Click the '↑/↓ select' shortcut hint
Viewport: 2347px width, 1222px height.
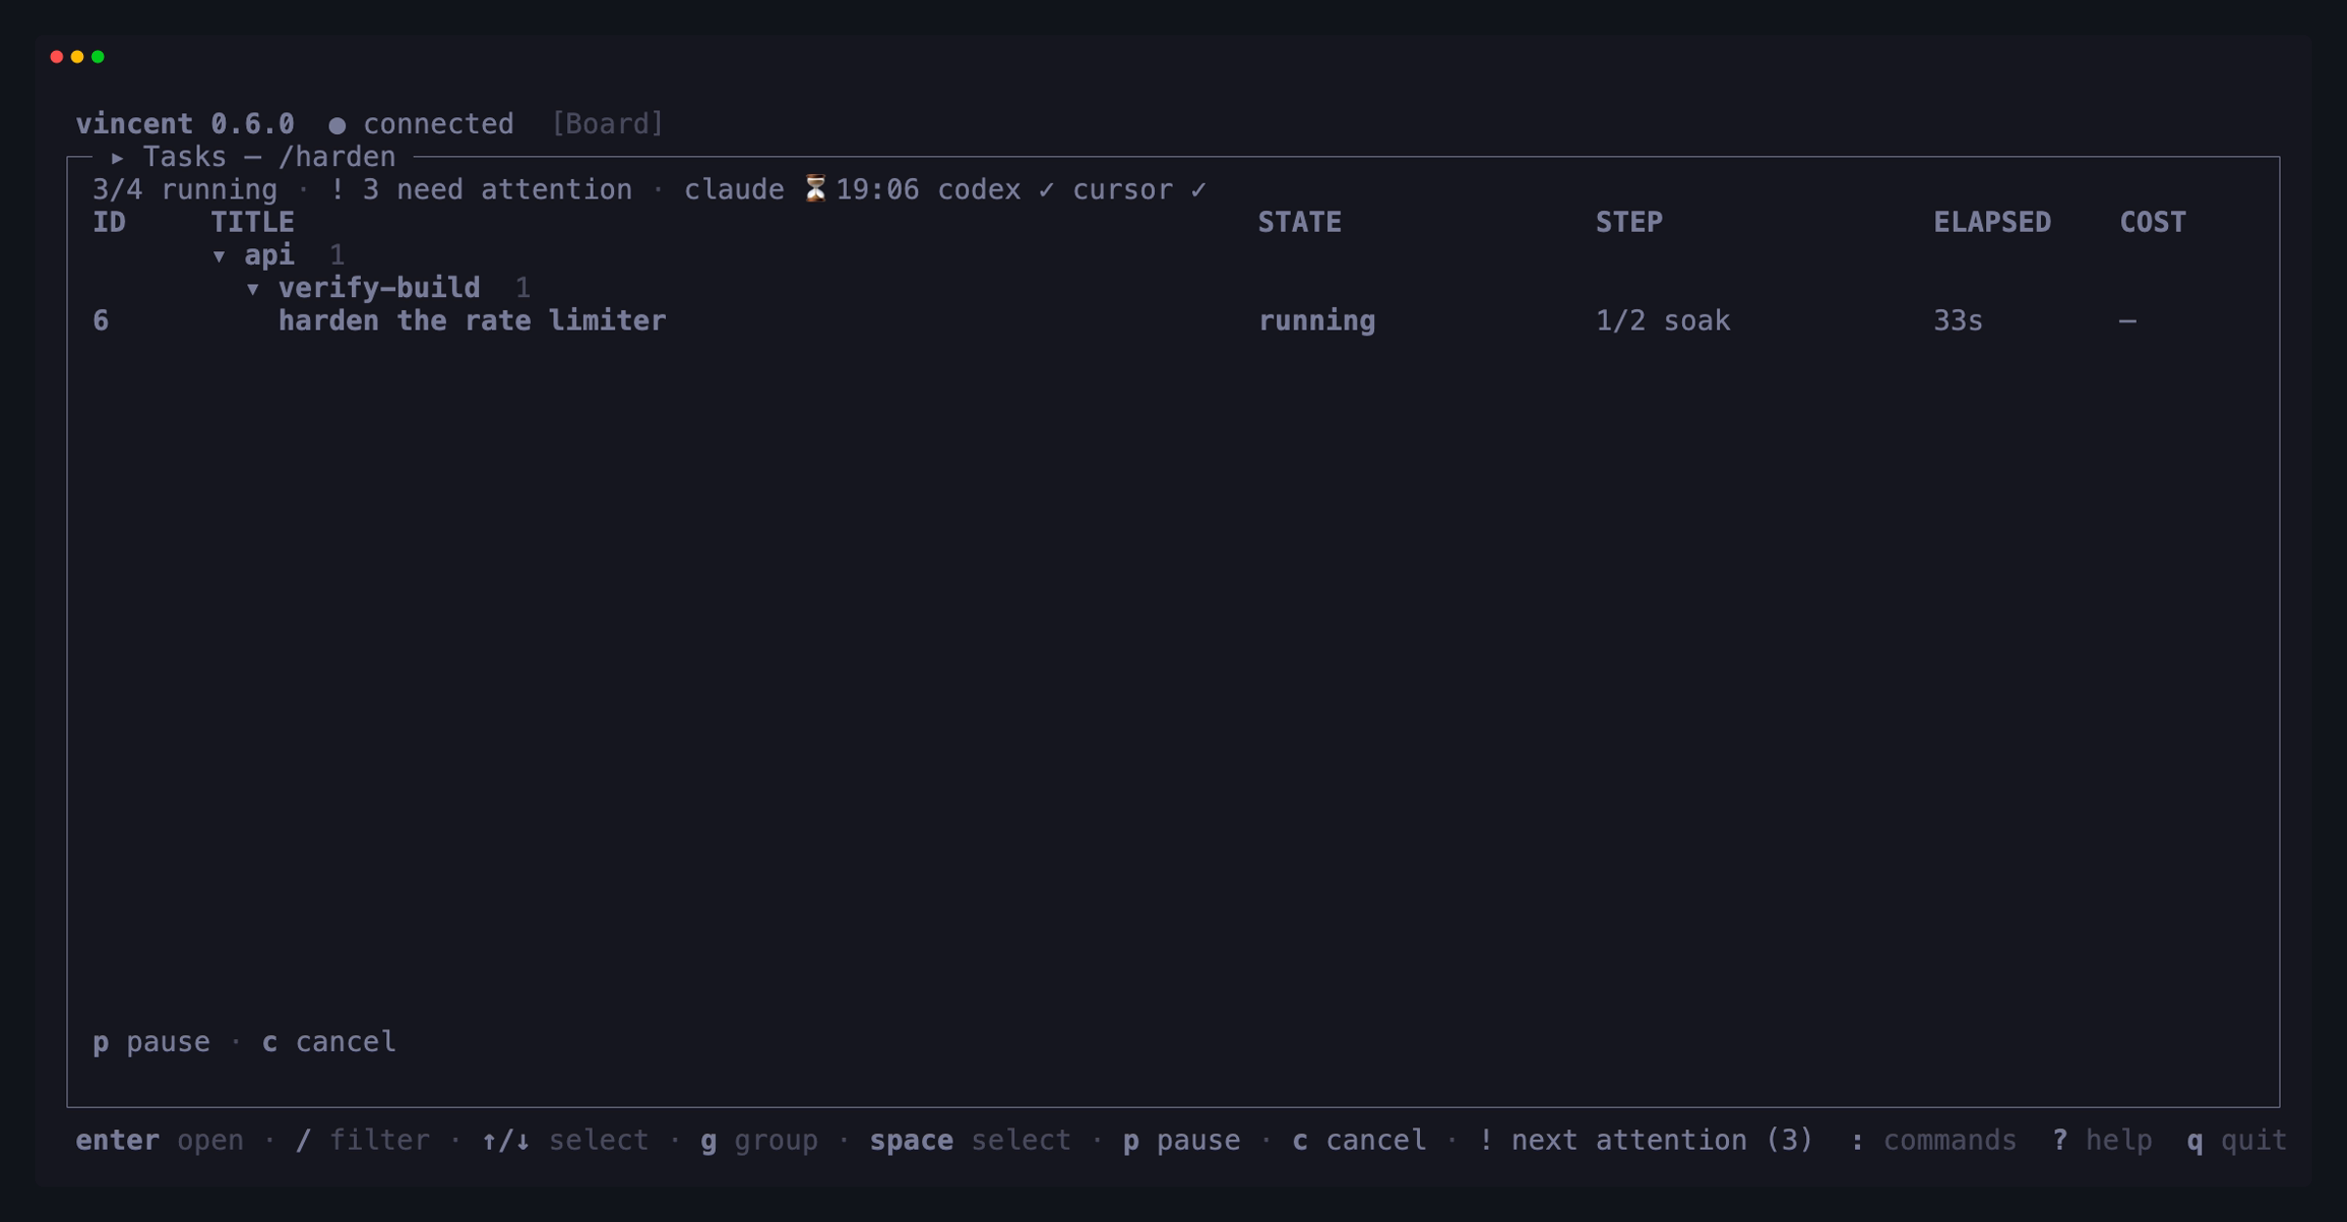tap(565, 1141)
